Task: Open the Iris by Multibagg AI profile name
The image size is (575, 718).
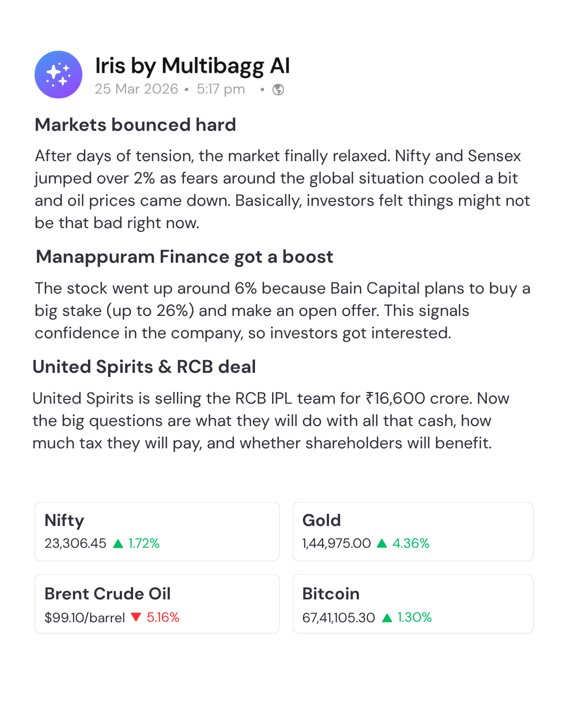Action: pyautogui.click(x=192, y=66)
